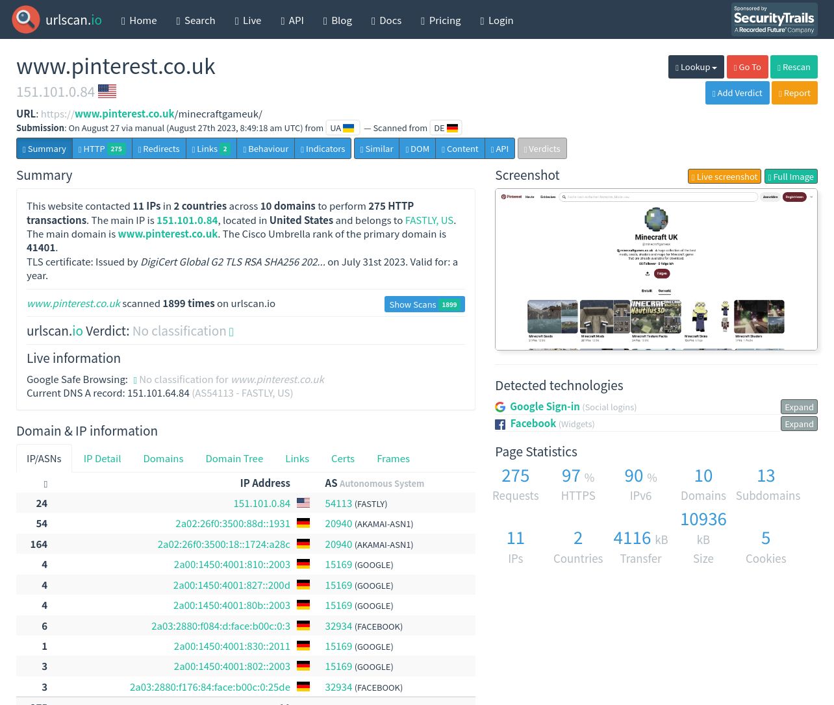This screenshot has height=705, width=834.
Task: Click Show Scans 1899 button
Action: tap(425, 304)
